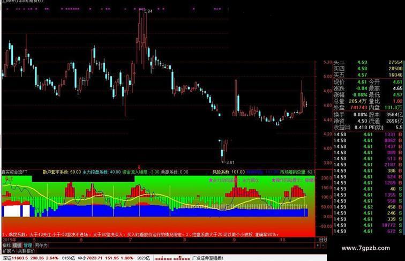Click the 200.0 indicator axis label
Image resolution: width=405 pixels, height=261 pixels.
326,178
